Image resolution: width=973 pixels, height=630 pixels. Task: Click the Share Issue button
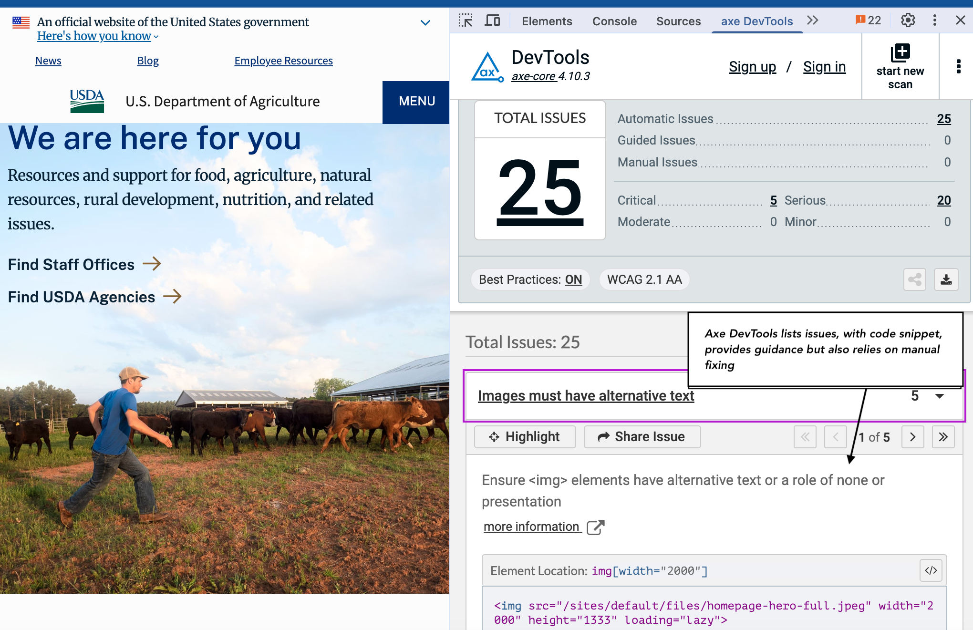642,437
